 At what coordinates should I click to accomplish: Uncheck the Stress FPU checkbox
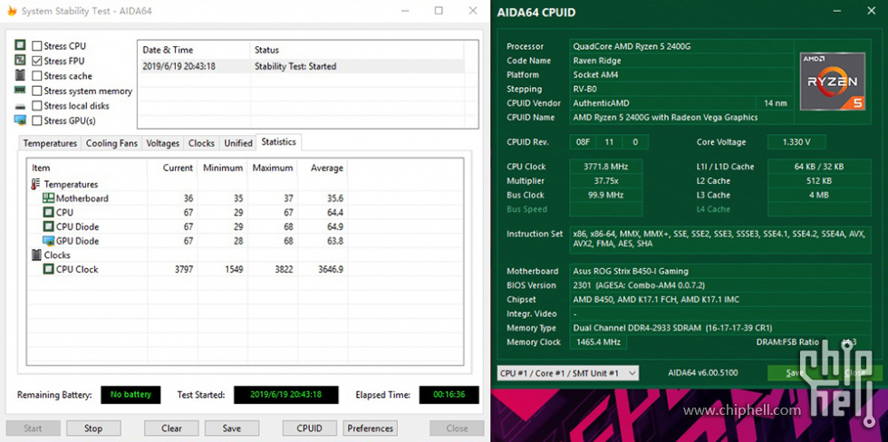tap(37, 61)
